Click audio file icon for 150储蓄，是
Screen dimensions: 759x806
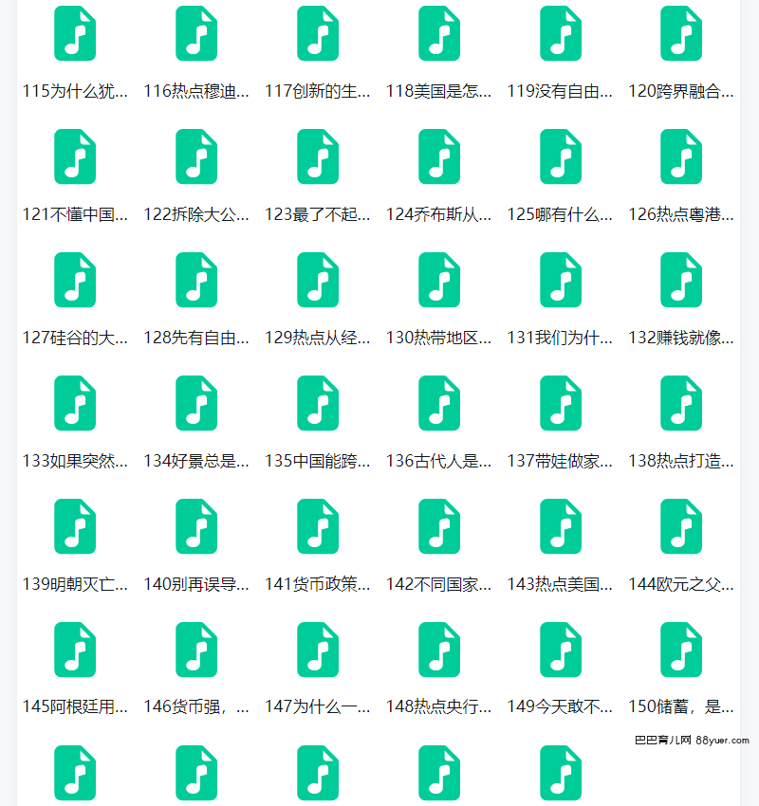pyautogui.click(x=681, y=650)
